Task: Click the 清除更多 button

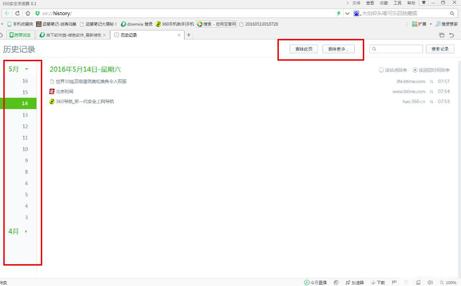Action: pyautogui.click(x=339, y=49)
